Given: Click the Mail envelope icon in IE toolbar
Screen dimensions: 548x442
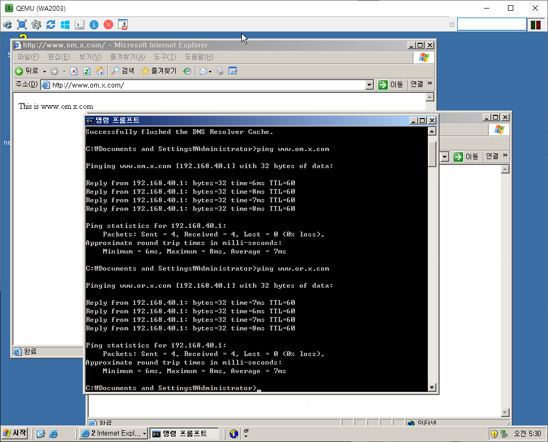Looking at the screenshot, I should click(203, 72).
